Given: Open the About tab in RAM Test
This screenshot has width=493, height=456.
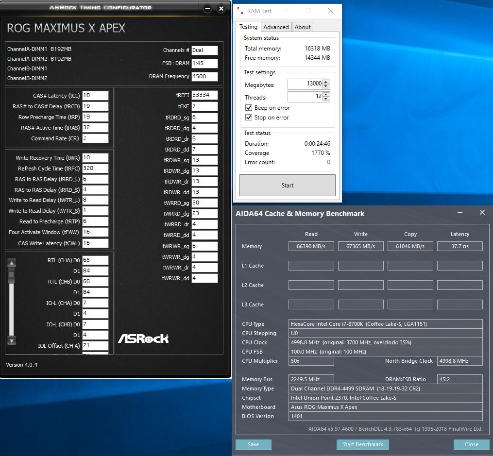Looking at the screenshot, I should 303,27.
